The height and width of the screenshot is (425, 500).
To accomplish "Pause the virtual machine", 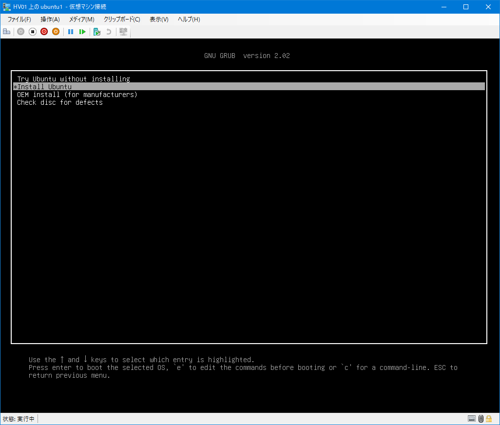I will (x=71, y=32).
